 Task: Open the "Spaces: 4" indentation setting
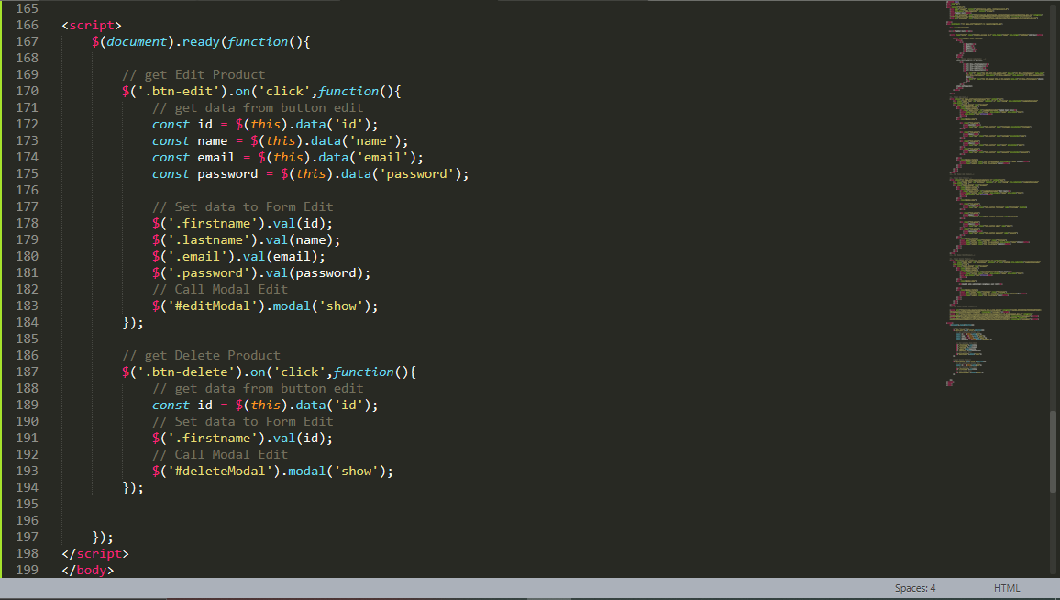[914, 588]
